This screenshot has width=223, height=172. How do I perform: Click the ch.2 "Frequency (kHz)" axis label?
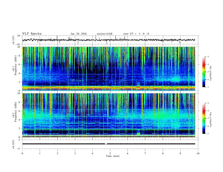15,112
